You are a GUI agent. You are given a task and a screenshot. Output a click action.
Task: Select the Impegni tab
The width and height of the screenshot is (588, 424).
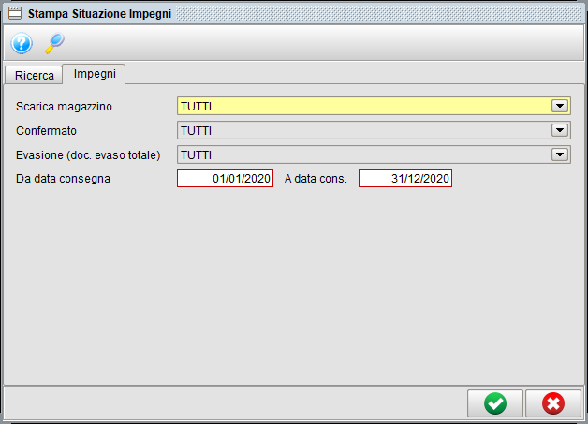pyautogui.click(x=94, y=74)
